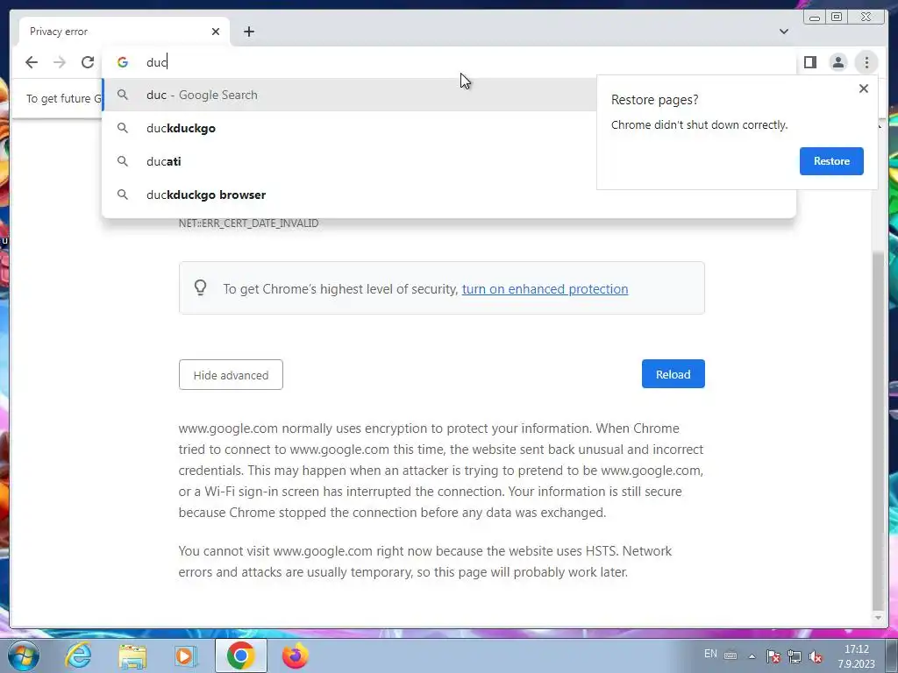Open Chrome's three-dot menu
This screenshot has width=898, height=673.
coord(866,62)
